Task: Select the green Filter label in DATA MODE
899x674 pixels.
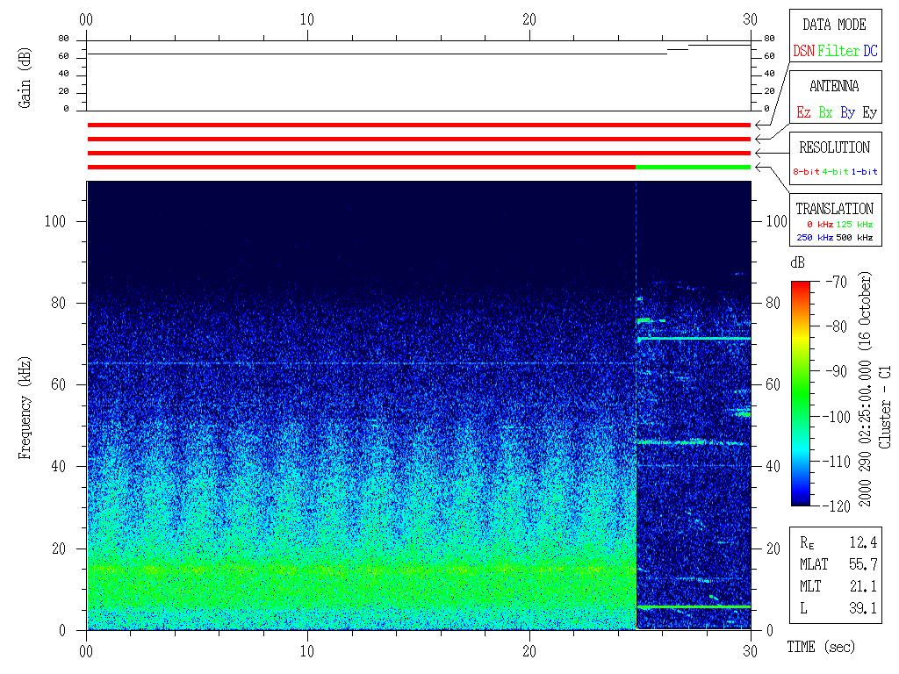Action: point(838,52)
